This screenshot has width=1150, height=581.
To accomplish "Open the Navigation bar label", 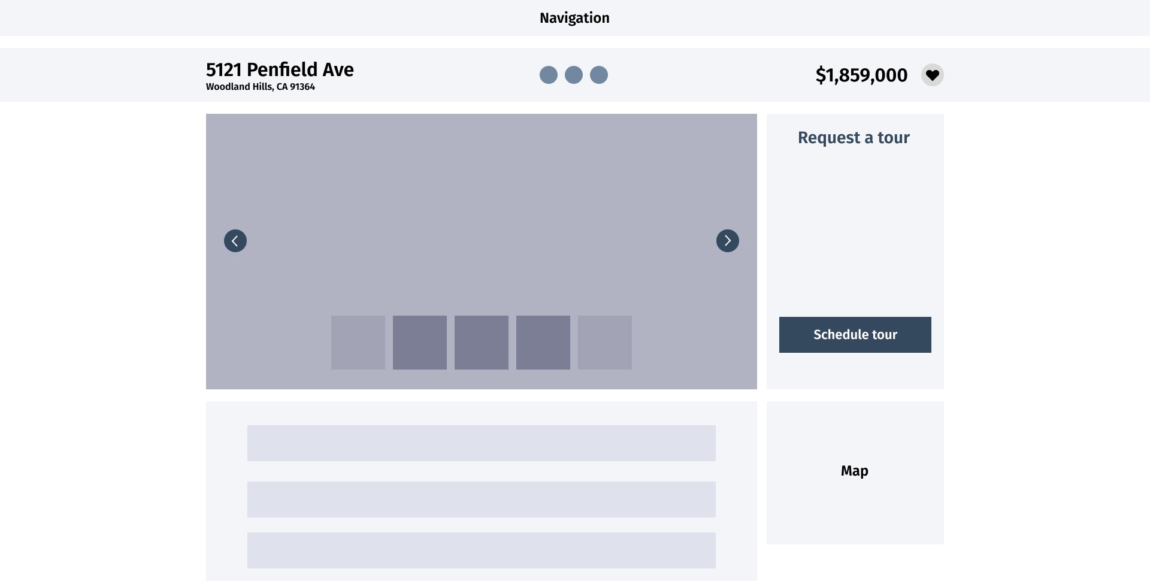I will (x=574, y=18).
